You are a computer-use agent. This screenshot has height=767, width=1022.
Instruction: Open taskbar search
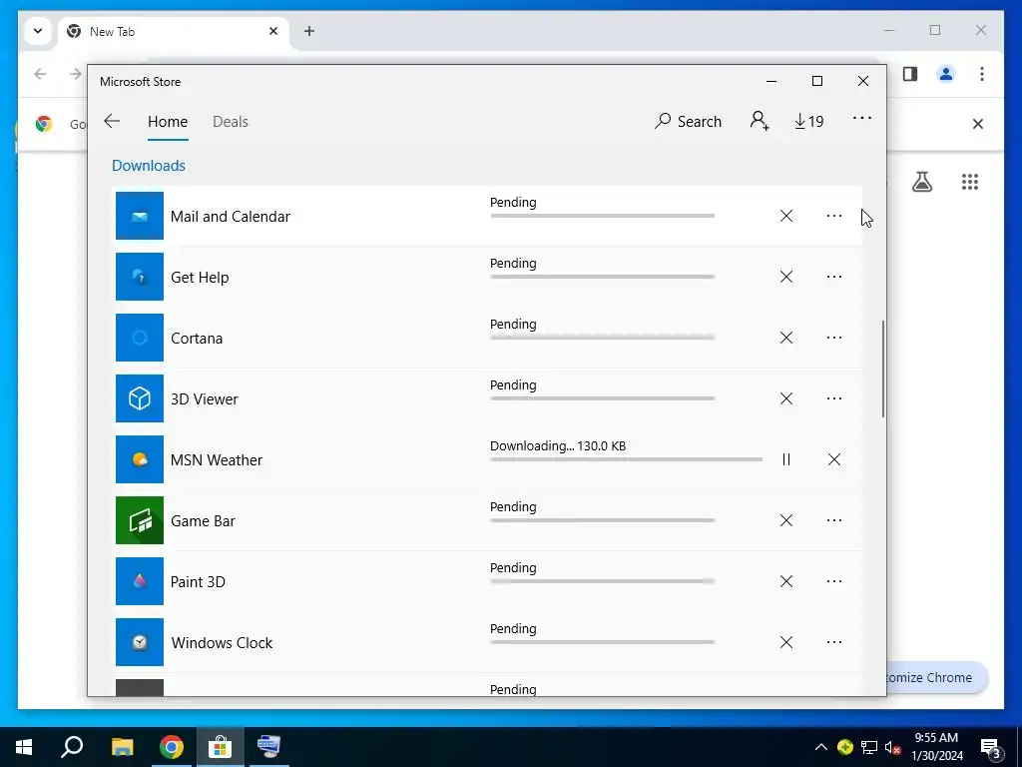coord(72,747)
